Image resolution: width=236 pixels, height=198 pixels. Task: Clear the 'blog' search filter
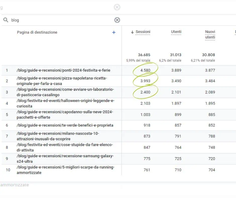pyautogui.click(x=117, y=20)
